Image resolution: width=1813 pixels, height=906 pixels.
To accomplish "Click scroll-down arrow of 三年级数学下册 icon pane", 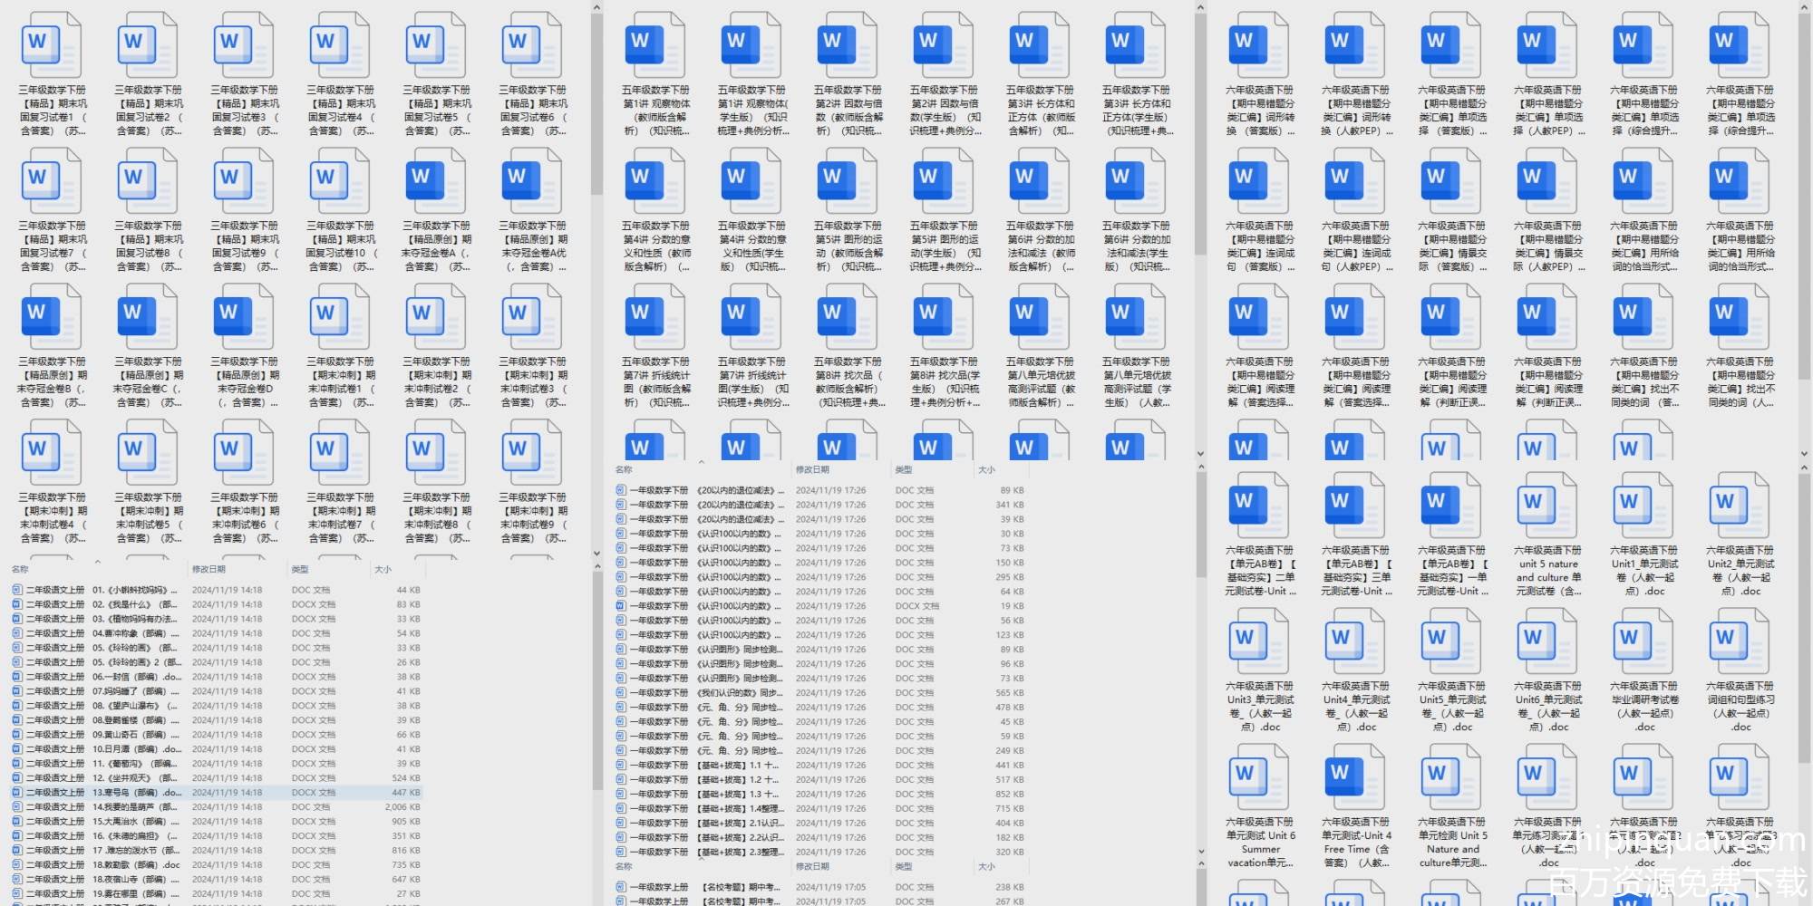I will [x=596, y=552].
